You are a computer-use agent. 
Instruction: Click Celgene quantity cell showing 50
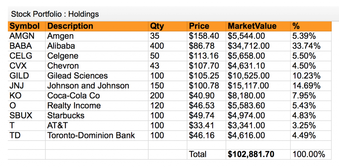pos(155,56)
